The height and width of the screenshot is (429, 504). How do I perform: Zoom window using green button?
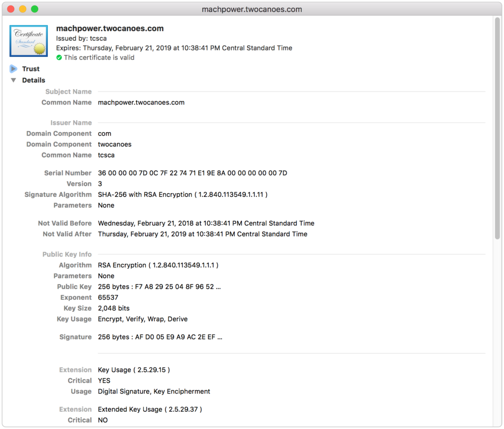pyautogui.click(x=34, y=9)
